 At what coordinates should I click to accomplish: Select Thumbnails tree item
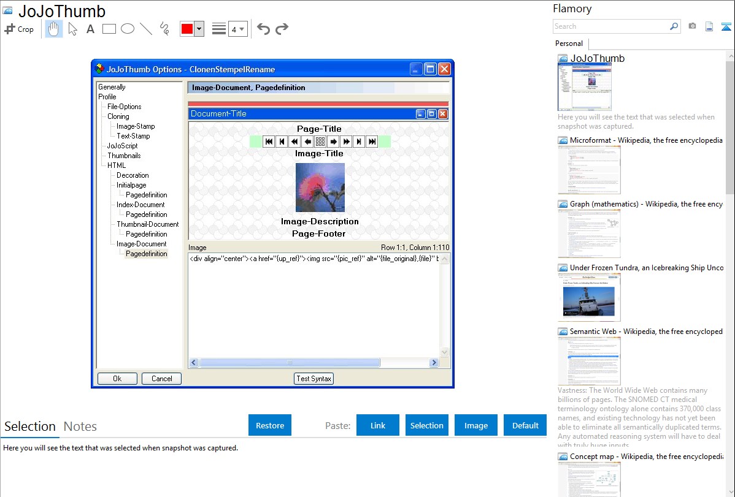pyautogui.click(x=124, y=156)
